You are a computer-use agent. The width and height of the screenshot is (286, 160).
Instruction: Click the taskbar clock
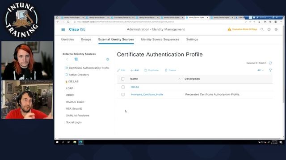click(274, 142)
